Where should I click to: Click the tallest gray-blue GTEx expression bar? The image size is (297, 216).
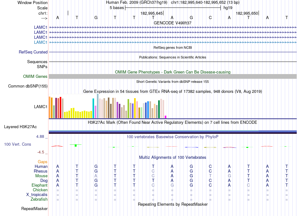point(98,106)
